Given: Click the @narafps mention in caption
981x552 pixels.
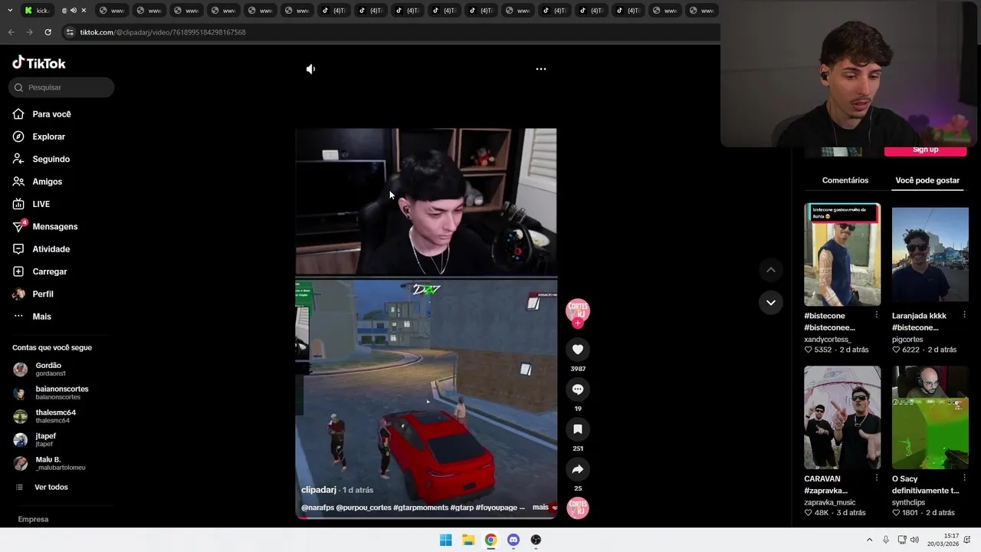Looking at the screenshot, I should pyautogui.click(x=317, y=508).
